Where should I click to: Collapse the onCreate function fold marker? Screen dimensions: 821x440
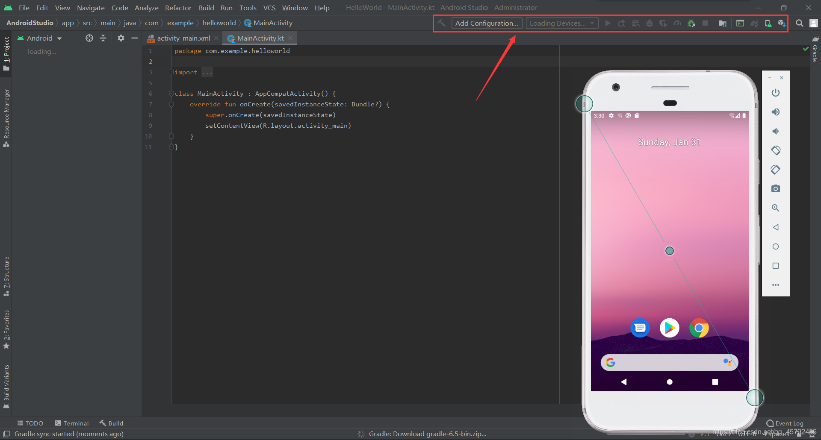click(171, 104)
